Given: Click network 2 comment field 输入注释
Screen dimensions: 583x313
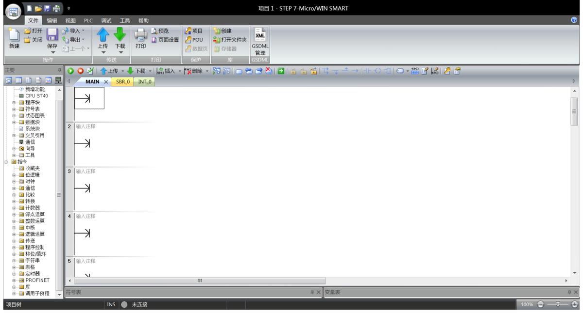Looking at the screenshot, I should [86, 126].
